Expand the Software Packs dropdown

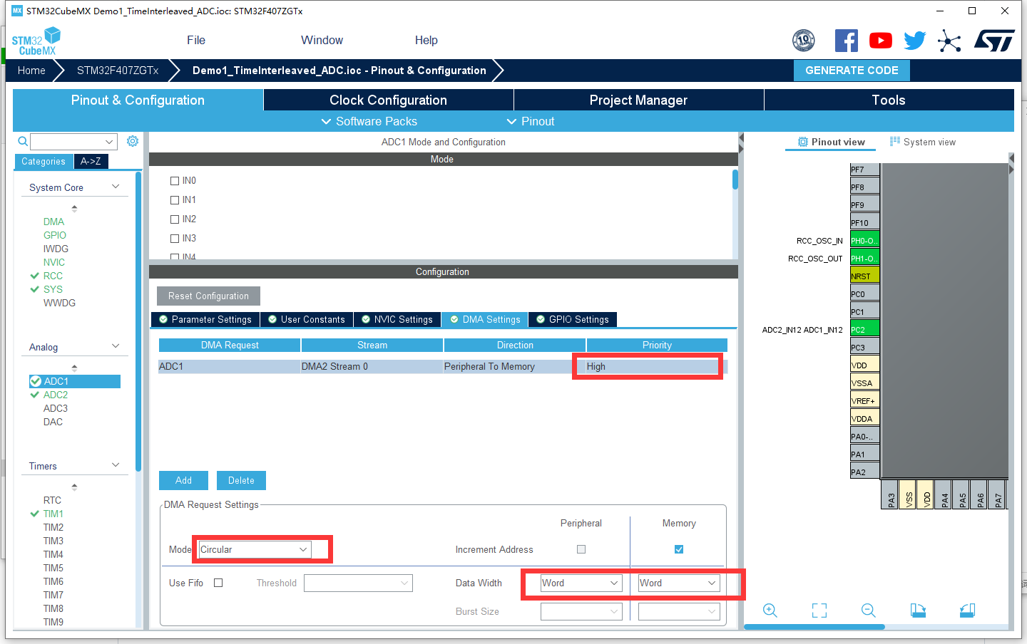click(369, 121)
